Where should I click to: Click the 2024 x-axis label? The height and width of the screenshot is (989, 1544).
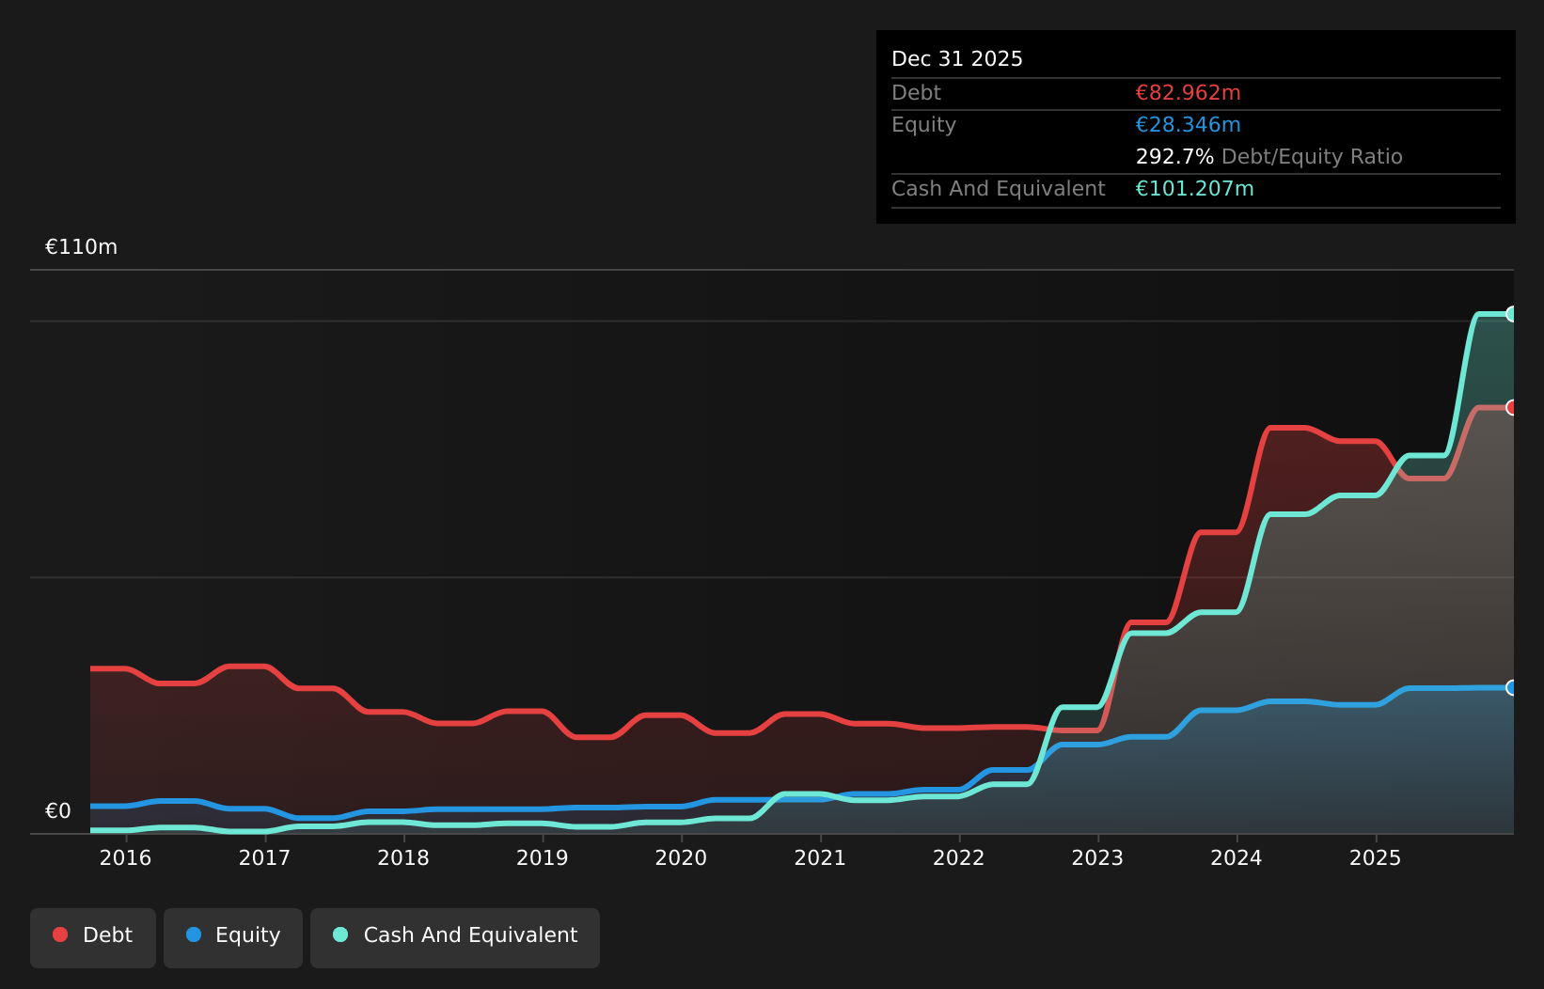coord(1236,857)
